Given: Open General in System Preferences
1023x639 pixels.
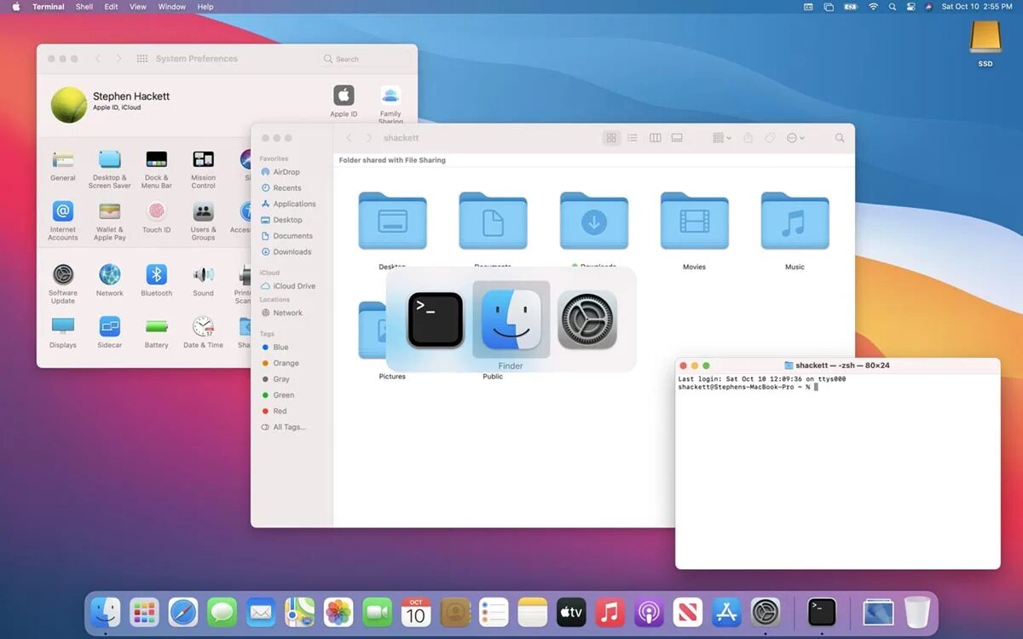Looking at the screenshot, I should point(63,166).
